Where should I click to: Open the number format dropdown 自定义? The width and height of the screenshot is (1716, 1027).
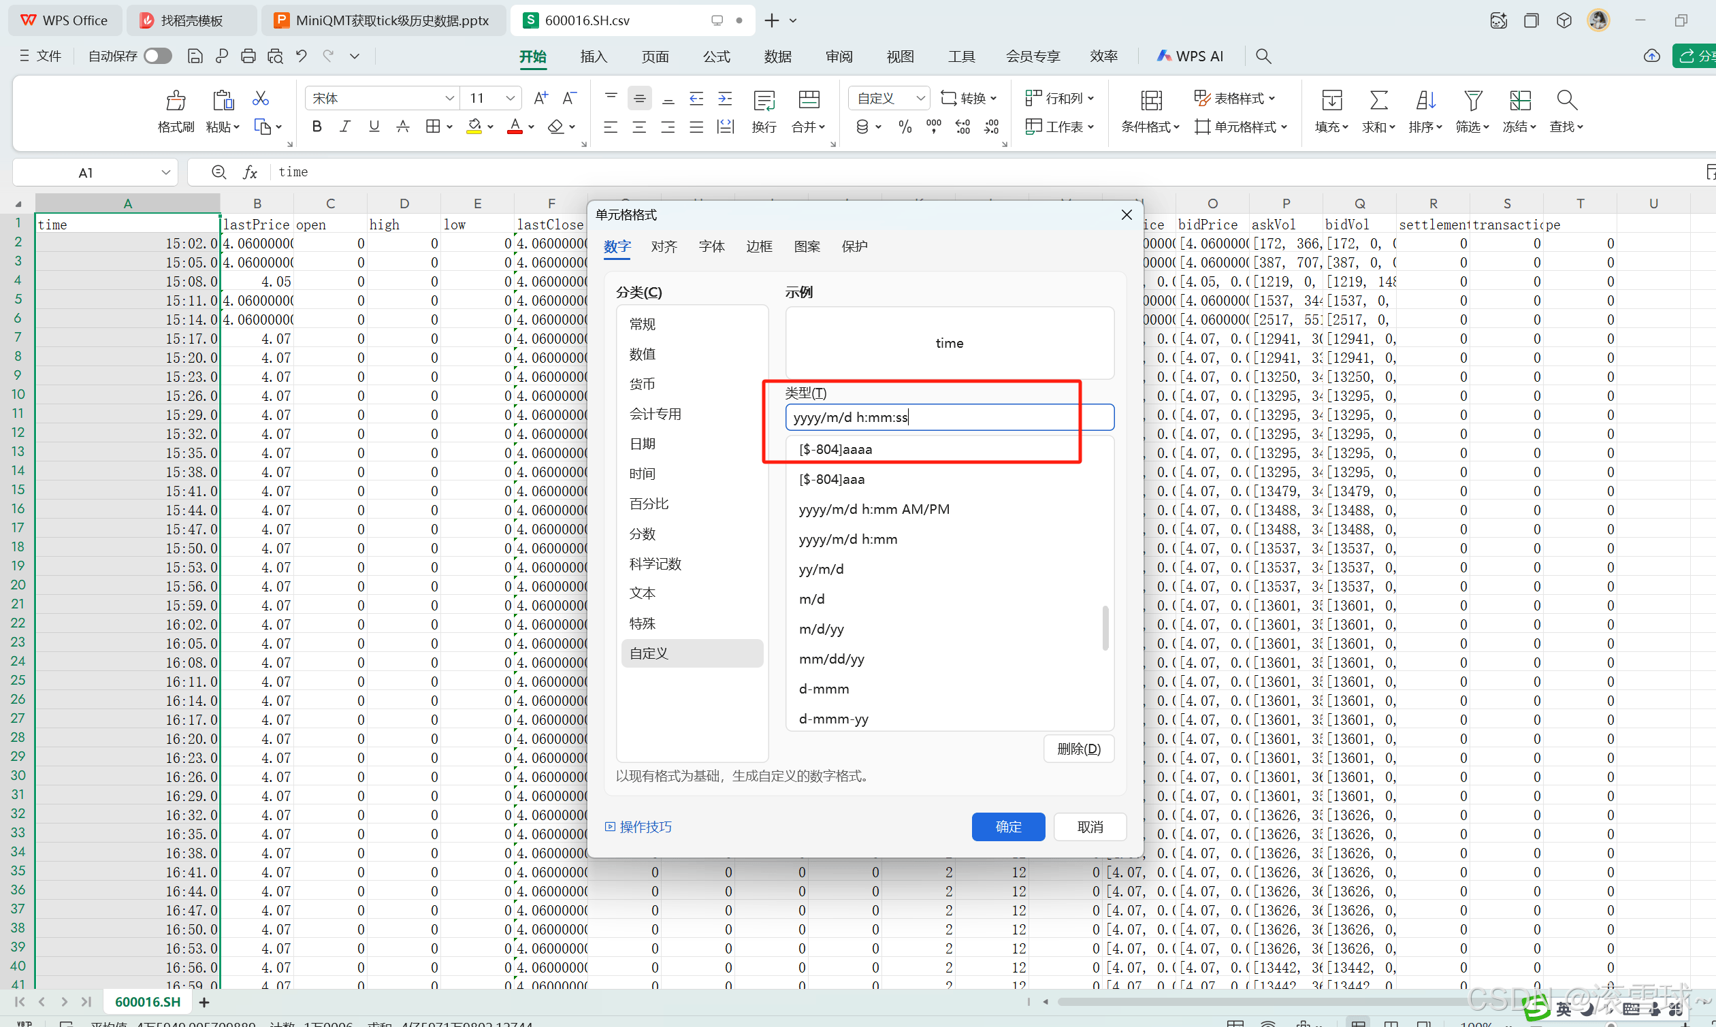tap(920, 98)
